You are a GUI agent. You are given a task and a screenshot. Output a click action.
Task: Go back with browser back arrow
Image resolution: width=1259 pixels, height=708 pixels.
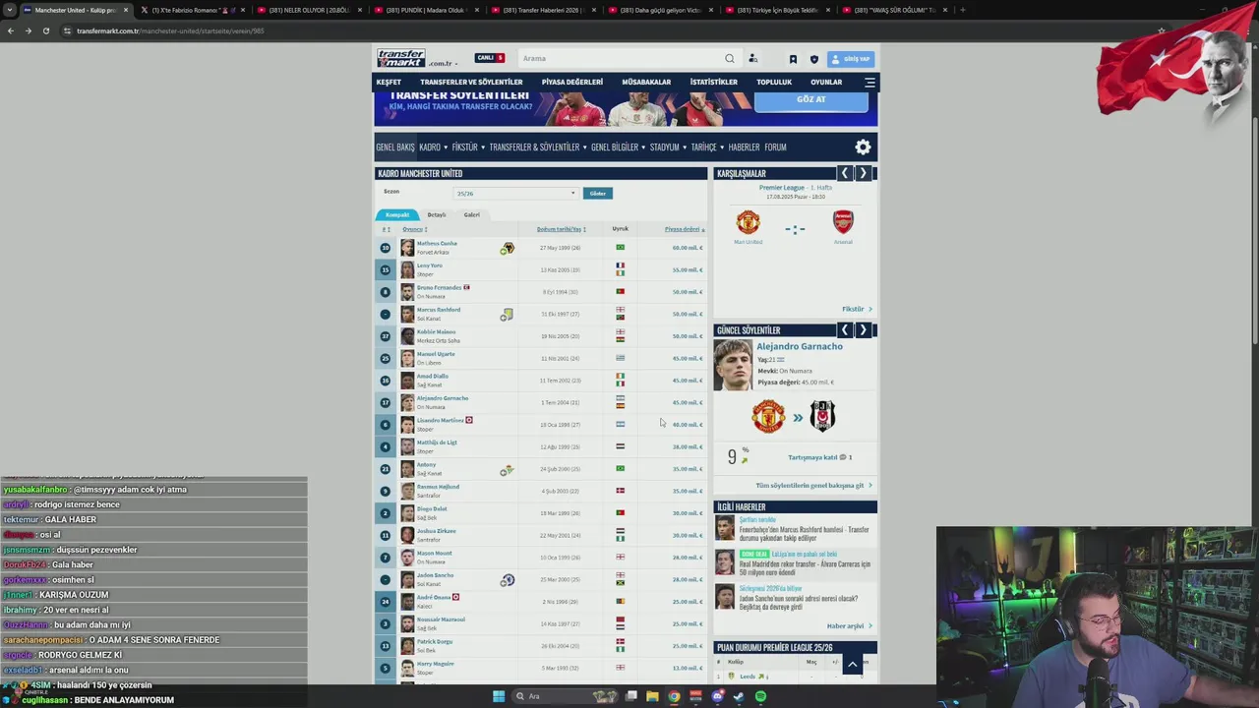(11, 30)
